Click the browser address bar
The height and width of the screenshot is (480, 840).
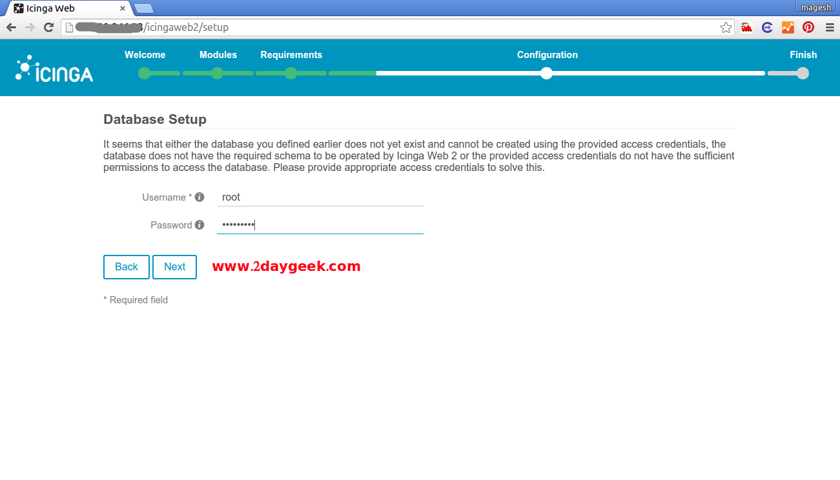tap(397, 28)
